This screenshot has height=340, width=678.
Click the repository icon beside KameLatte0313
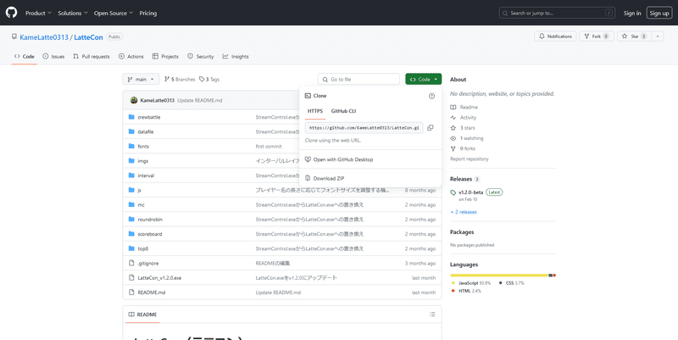pos(14,36)
